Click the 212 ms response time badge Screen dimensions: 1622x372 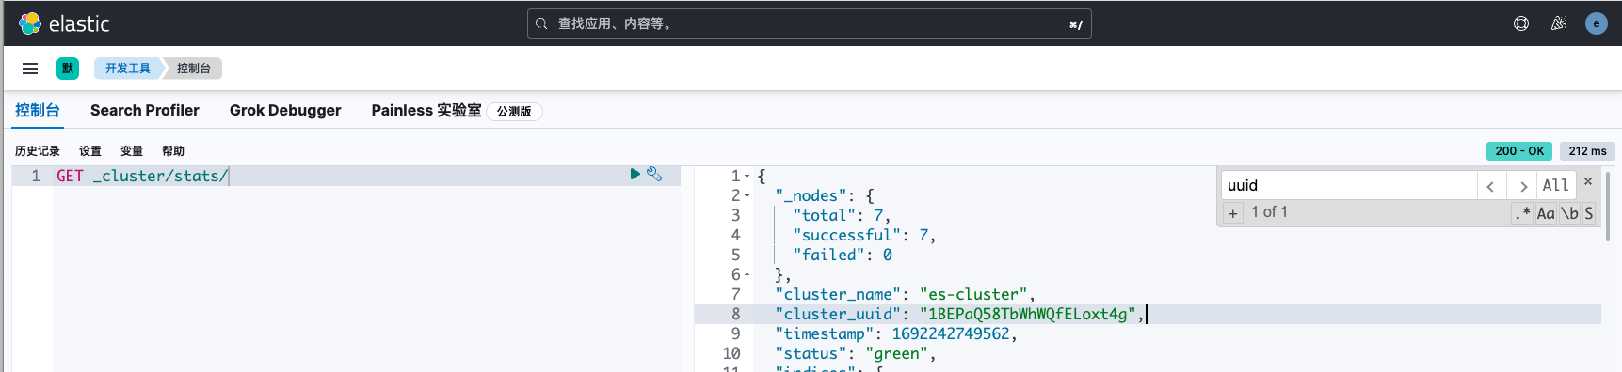1588,151
